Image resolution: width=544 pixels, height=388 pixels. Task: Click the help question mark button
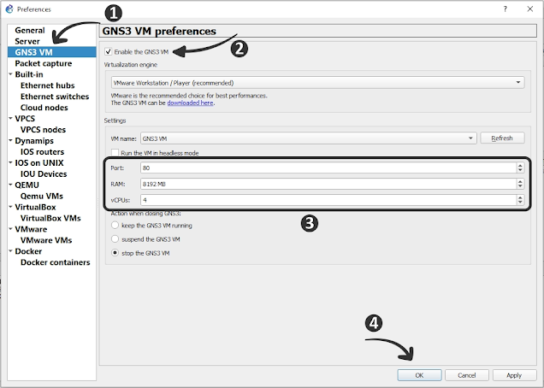click(x=506, y=9)
